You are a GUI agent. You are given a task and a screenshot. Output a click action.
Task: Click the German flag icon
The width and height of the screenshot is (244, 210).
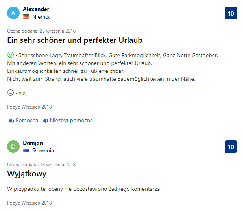tap(26, 17)
